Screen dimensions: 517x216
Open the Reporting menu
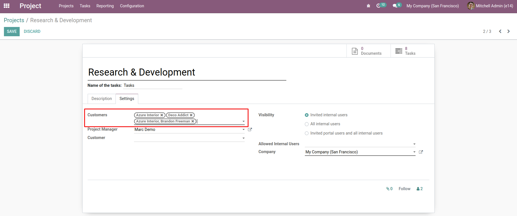(x=105, y=6)
